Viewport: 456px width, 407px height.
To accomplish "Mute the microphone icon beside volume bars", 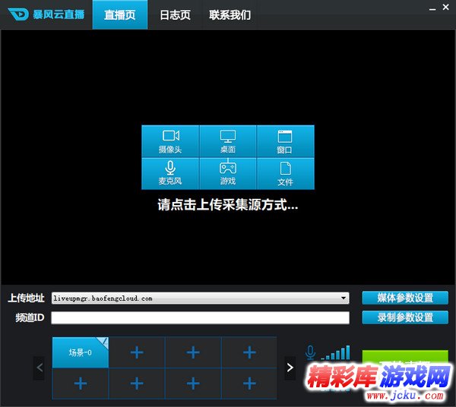I will coord(310,352).
